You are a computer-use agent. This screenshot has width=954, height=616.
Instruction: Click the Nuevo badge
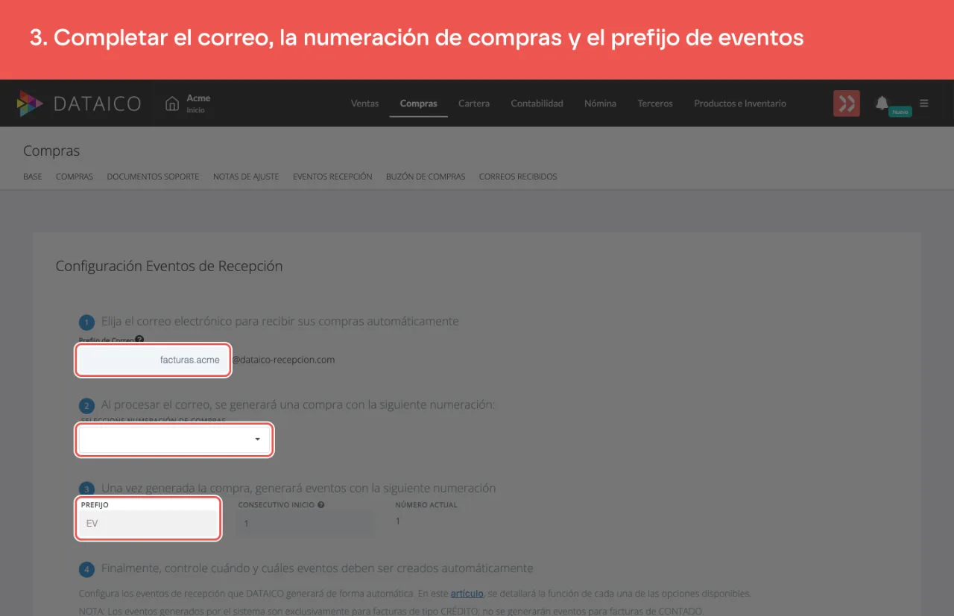point(900,112)
